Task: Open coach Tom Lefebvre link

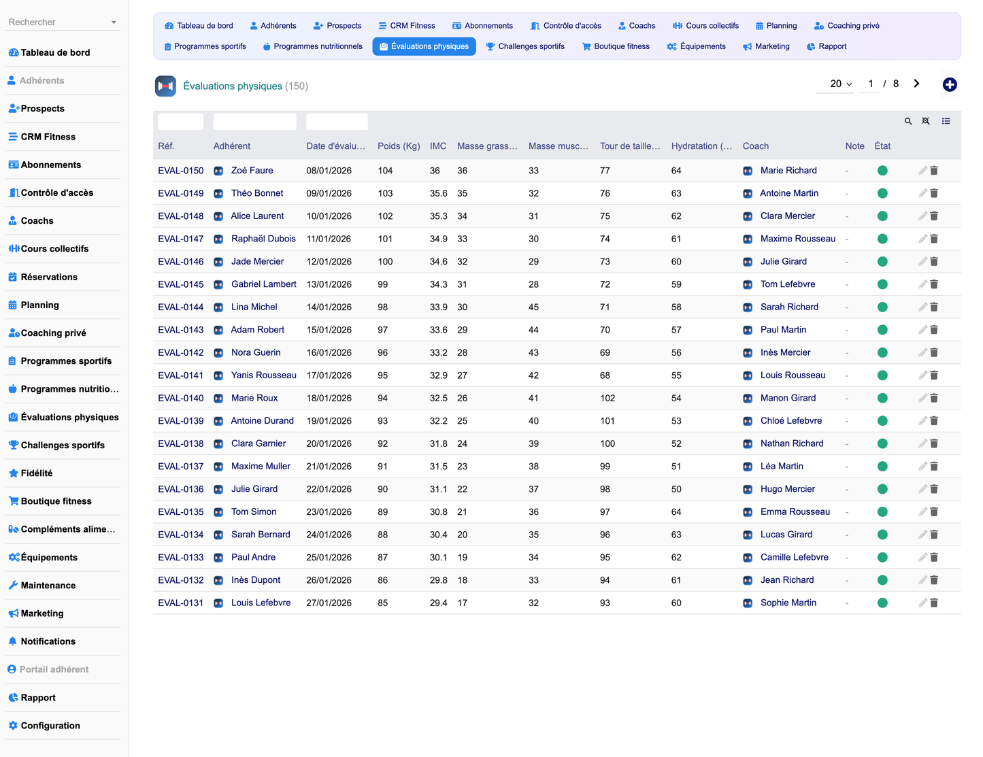Action: pos(788,284)
